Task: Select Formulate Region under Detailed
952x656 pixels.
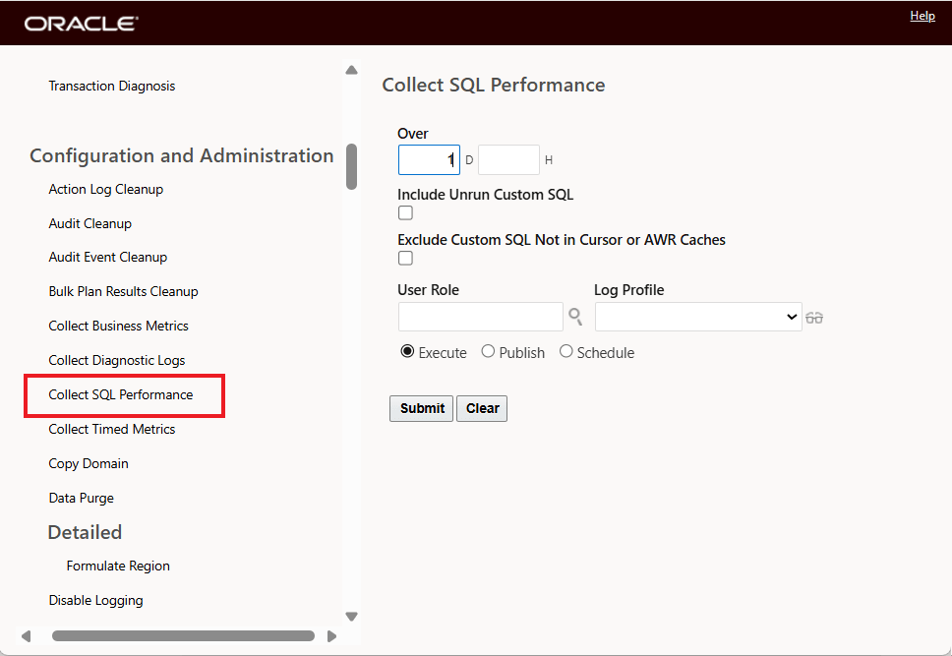Action: pyautogui.click(x=118, y=566)
